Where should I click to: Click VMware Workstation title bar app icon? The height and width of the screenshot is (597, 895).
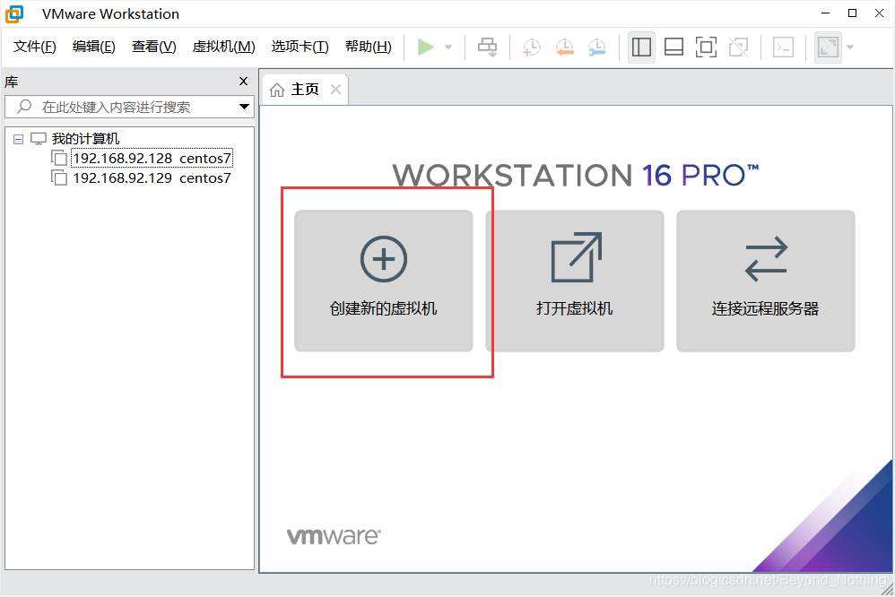tap(14, 13)
